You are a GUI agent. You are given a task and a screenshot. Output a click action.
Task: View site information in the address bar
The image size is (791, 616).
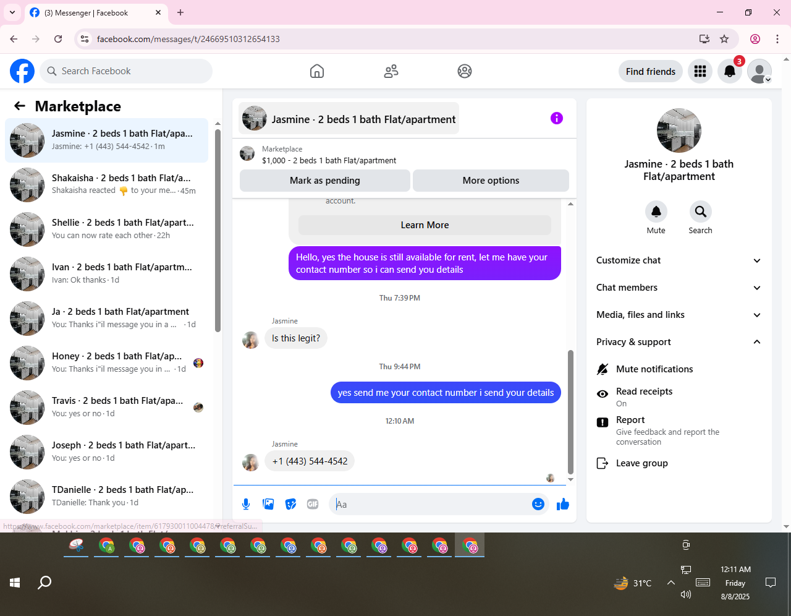pyautogui.click(x=85, y=39)
